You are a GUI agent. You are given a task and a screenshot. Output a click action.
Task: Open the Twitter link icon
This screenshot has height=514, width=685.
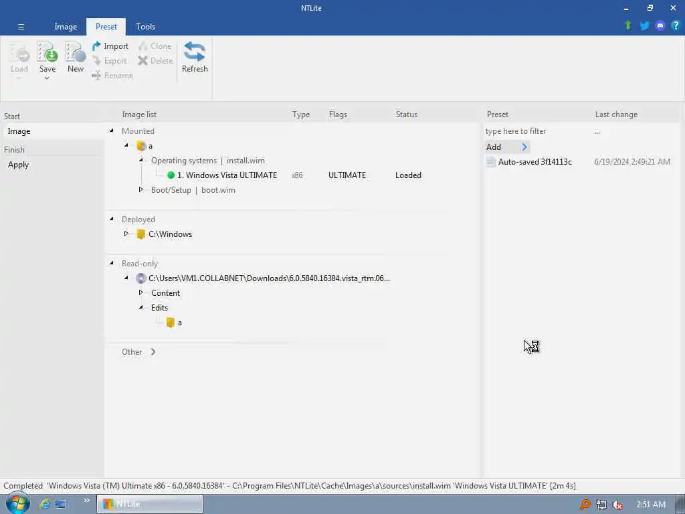[644, 26]
